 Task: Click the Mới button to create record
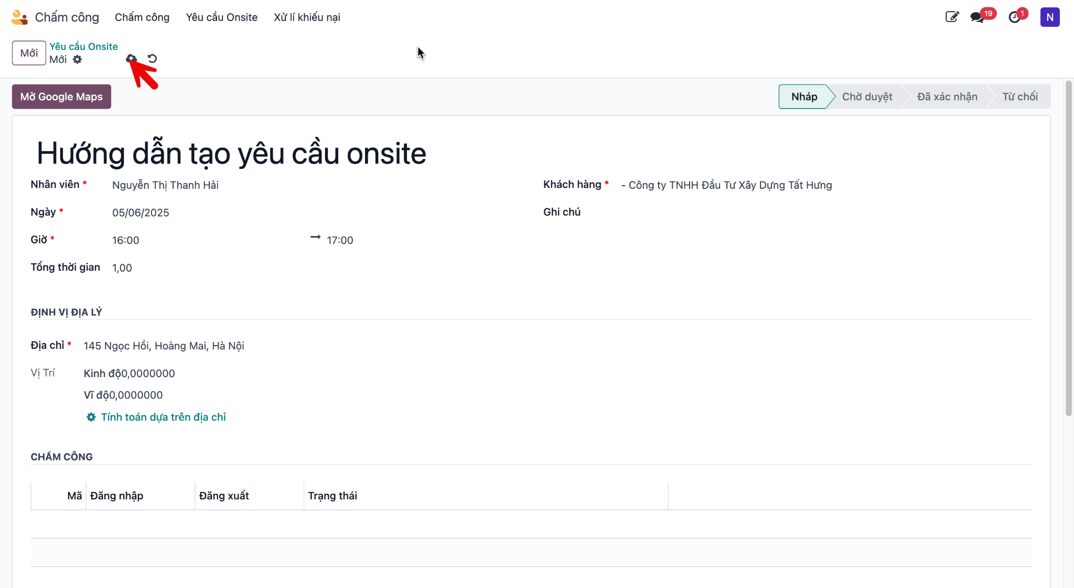pyautogui.click(x=29, y=53)
